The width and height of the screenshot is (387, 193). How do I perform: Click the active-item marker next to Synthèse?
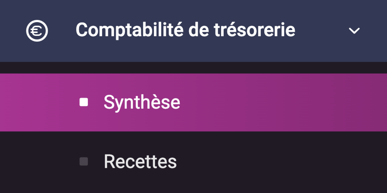click(x=84, y=102)
